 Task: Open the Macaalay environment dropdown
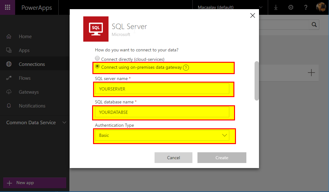click(x=230, y=7)
